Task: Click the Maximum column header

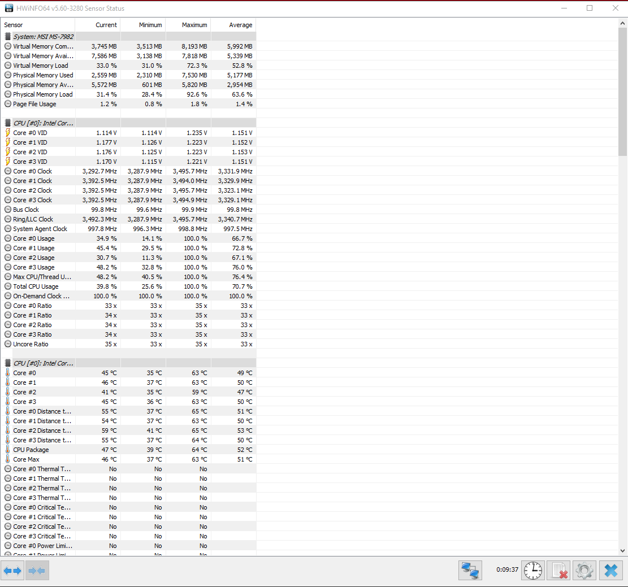Action: (188, 25)
